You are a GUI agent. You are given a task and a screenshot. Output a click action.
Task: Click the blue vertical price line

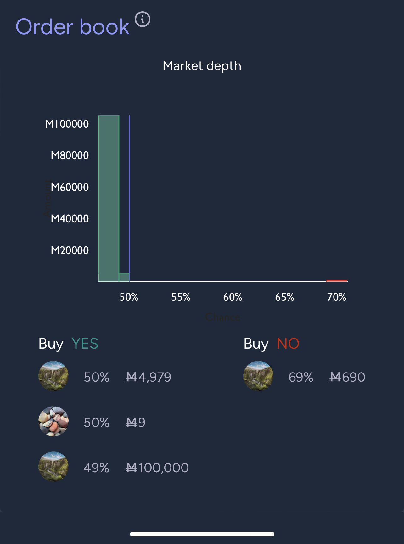coord(129,198)
